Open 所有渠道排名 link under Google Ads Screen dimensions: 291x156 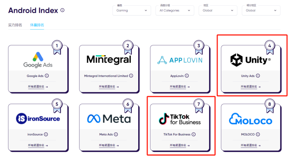38,87
